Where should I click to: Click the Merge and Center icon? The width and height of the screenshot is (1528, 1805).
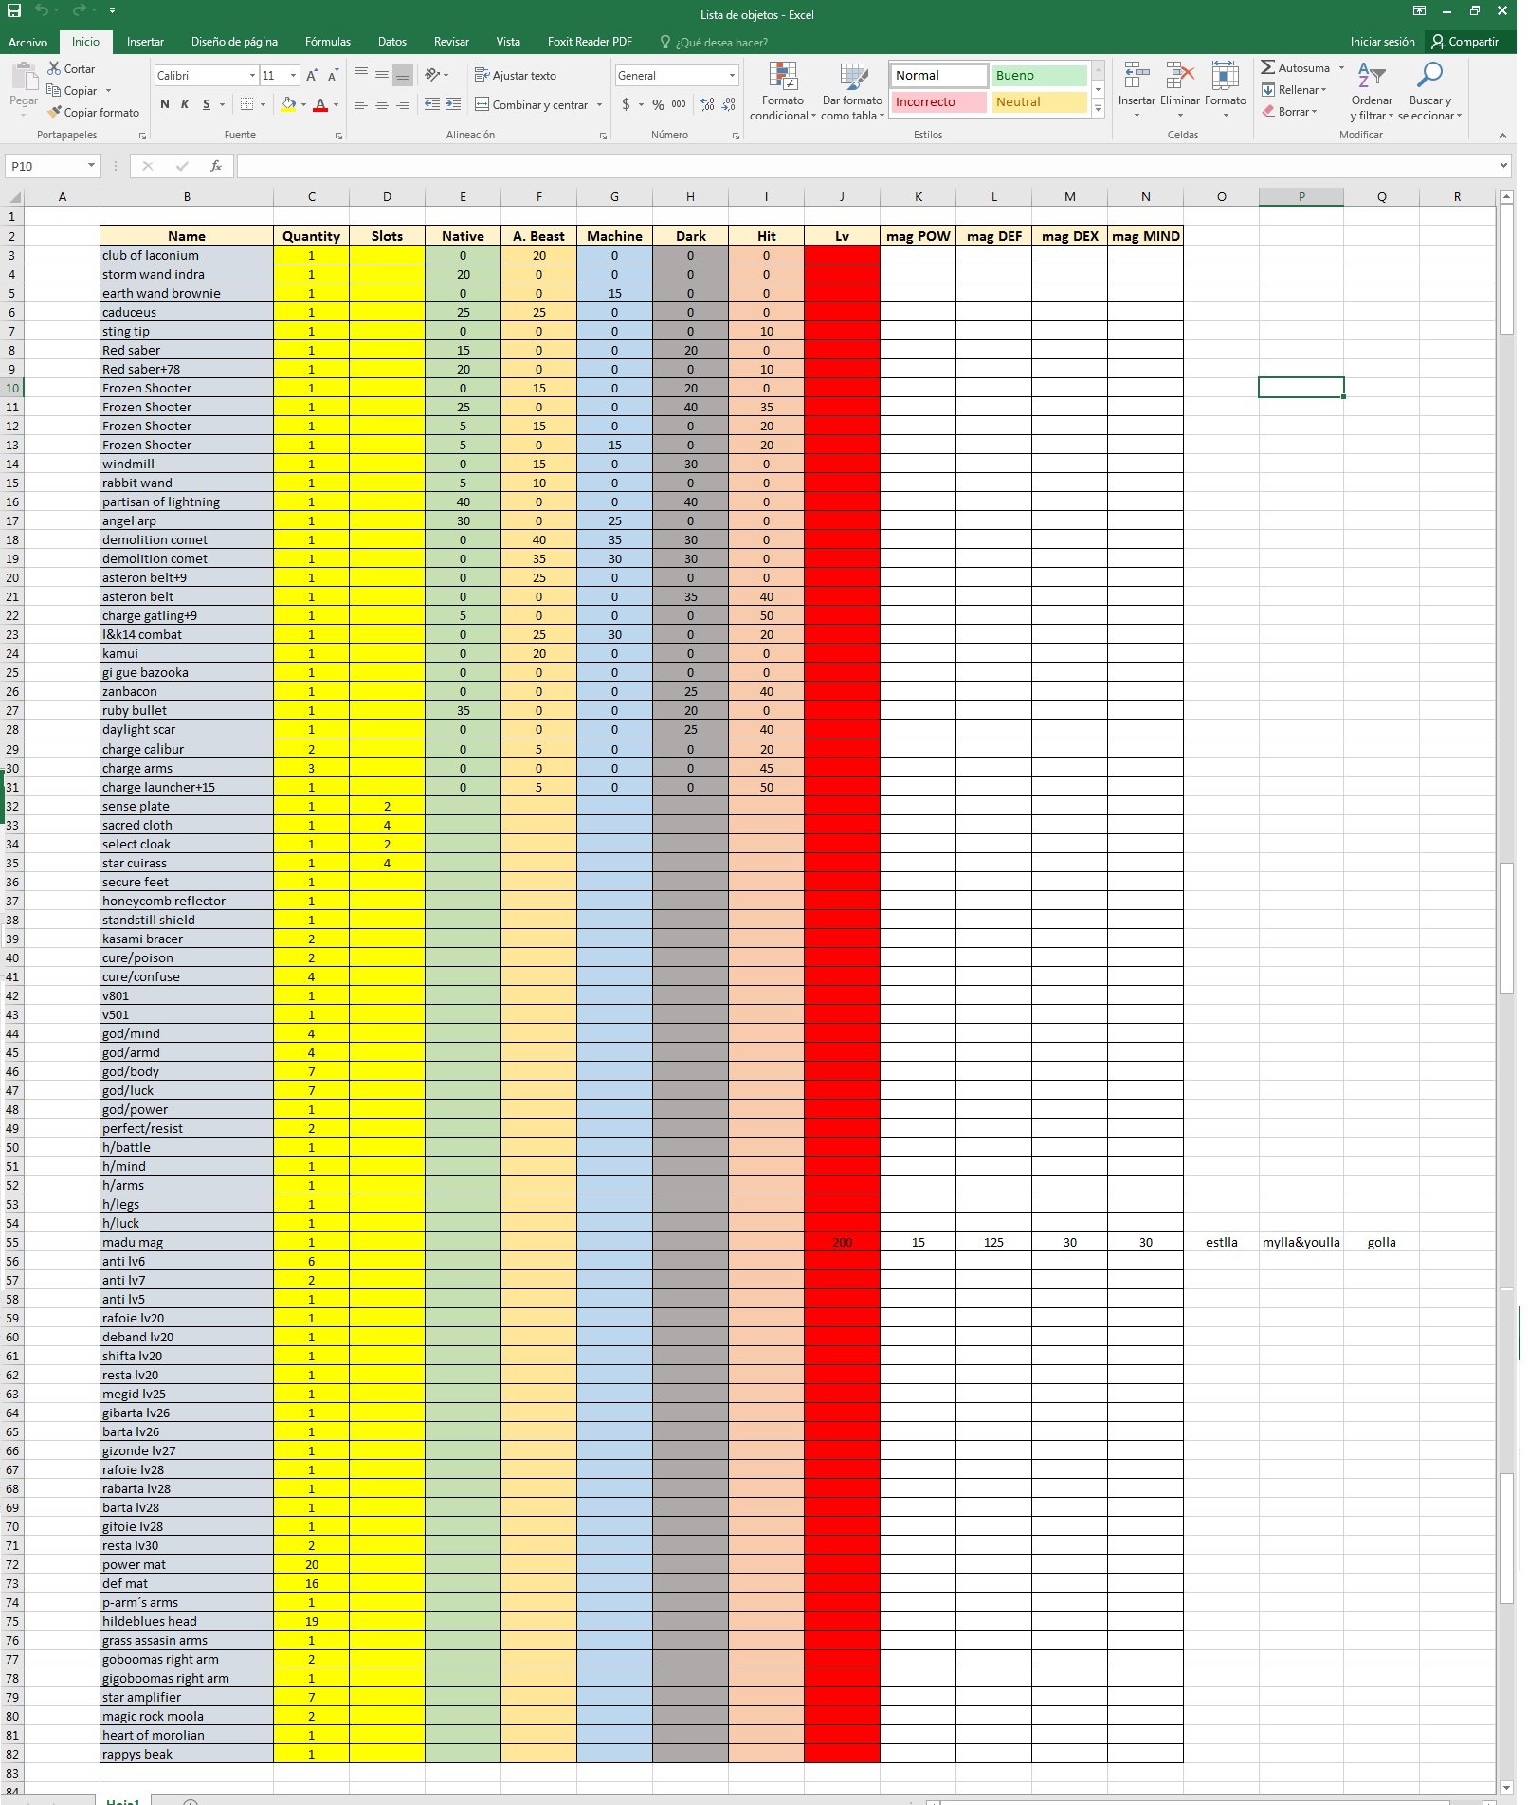[482, 104]
